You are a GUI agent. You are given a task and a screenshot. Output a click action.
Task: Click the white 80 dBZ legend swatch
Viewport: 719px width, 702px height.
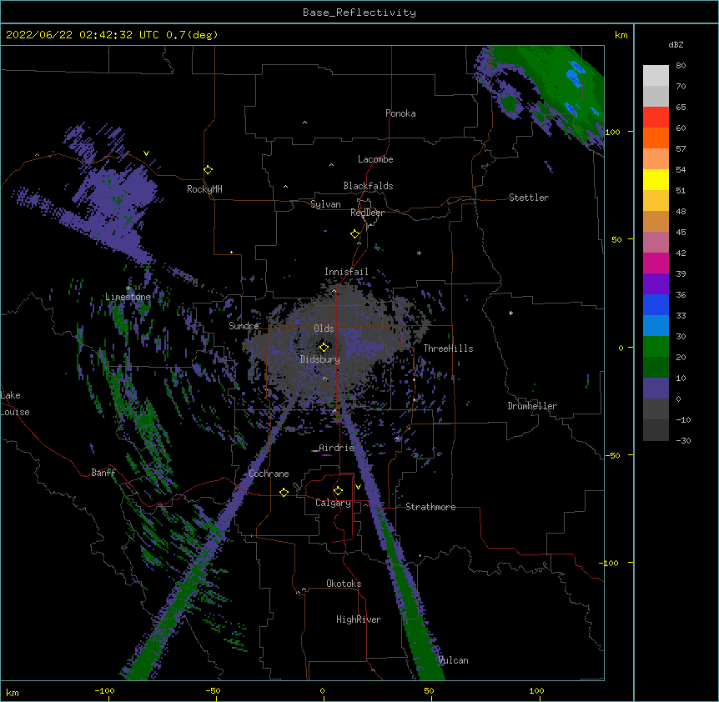(x=656, y=76)
